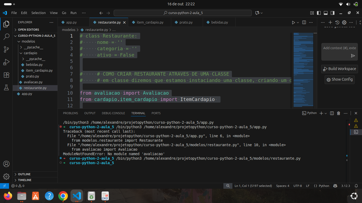Switch to the item_cardapio.py tab

coord(150,22)
